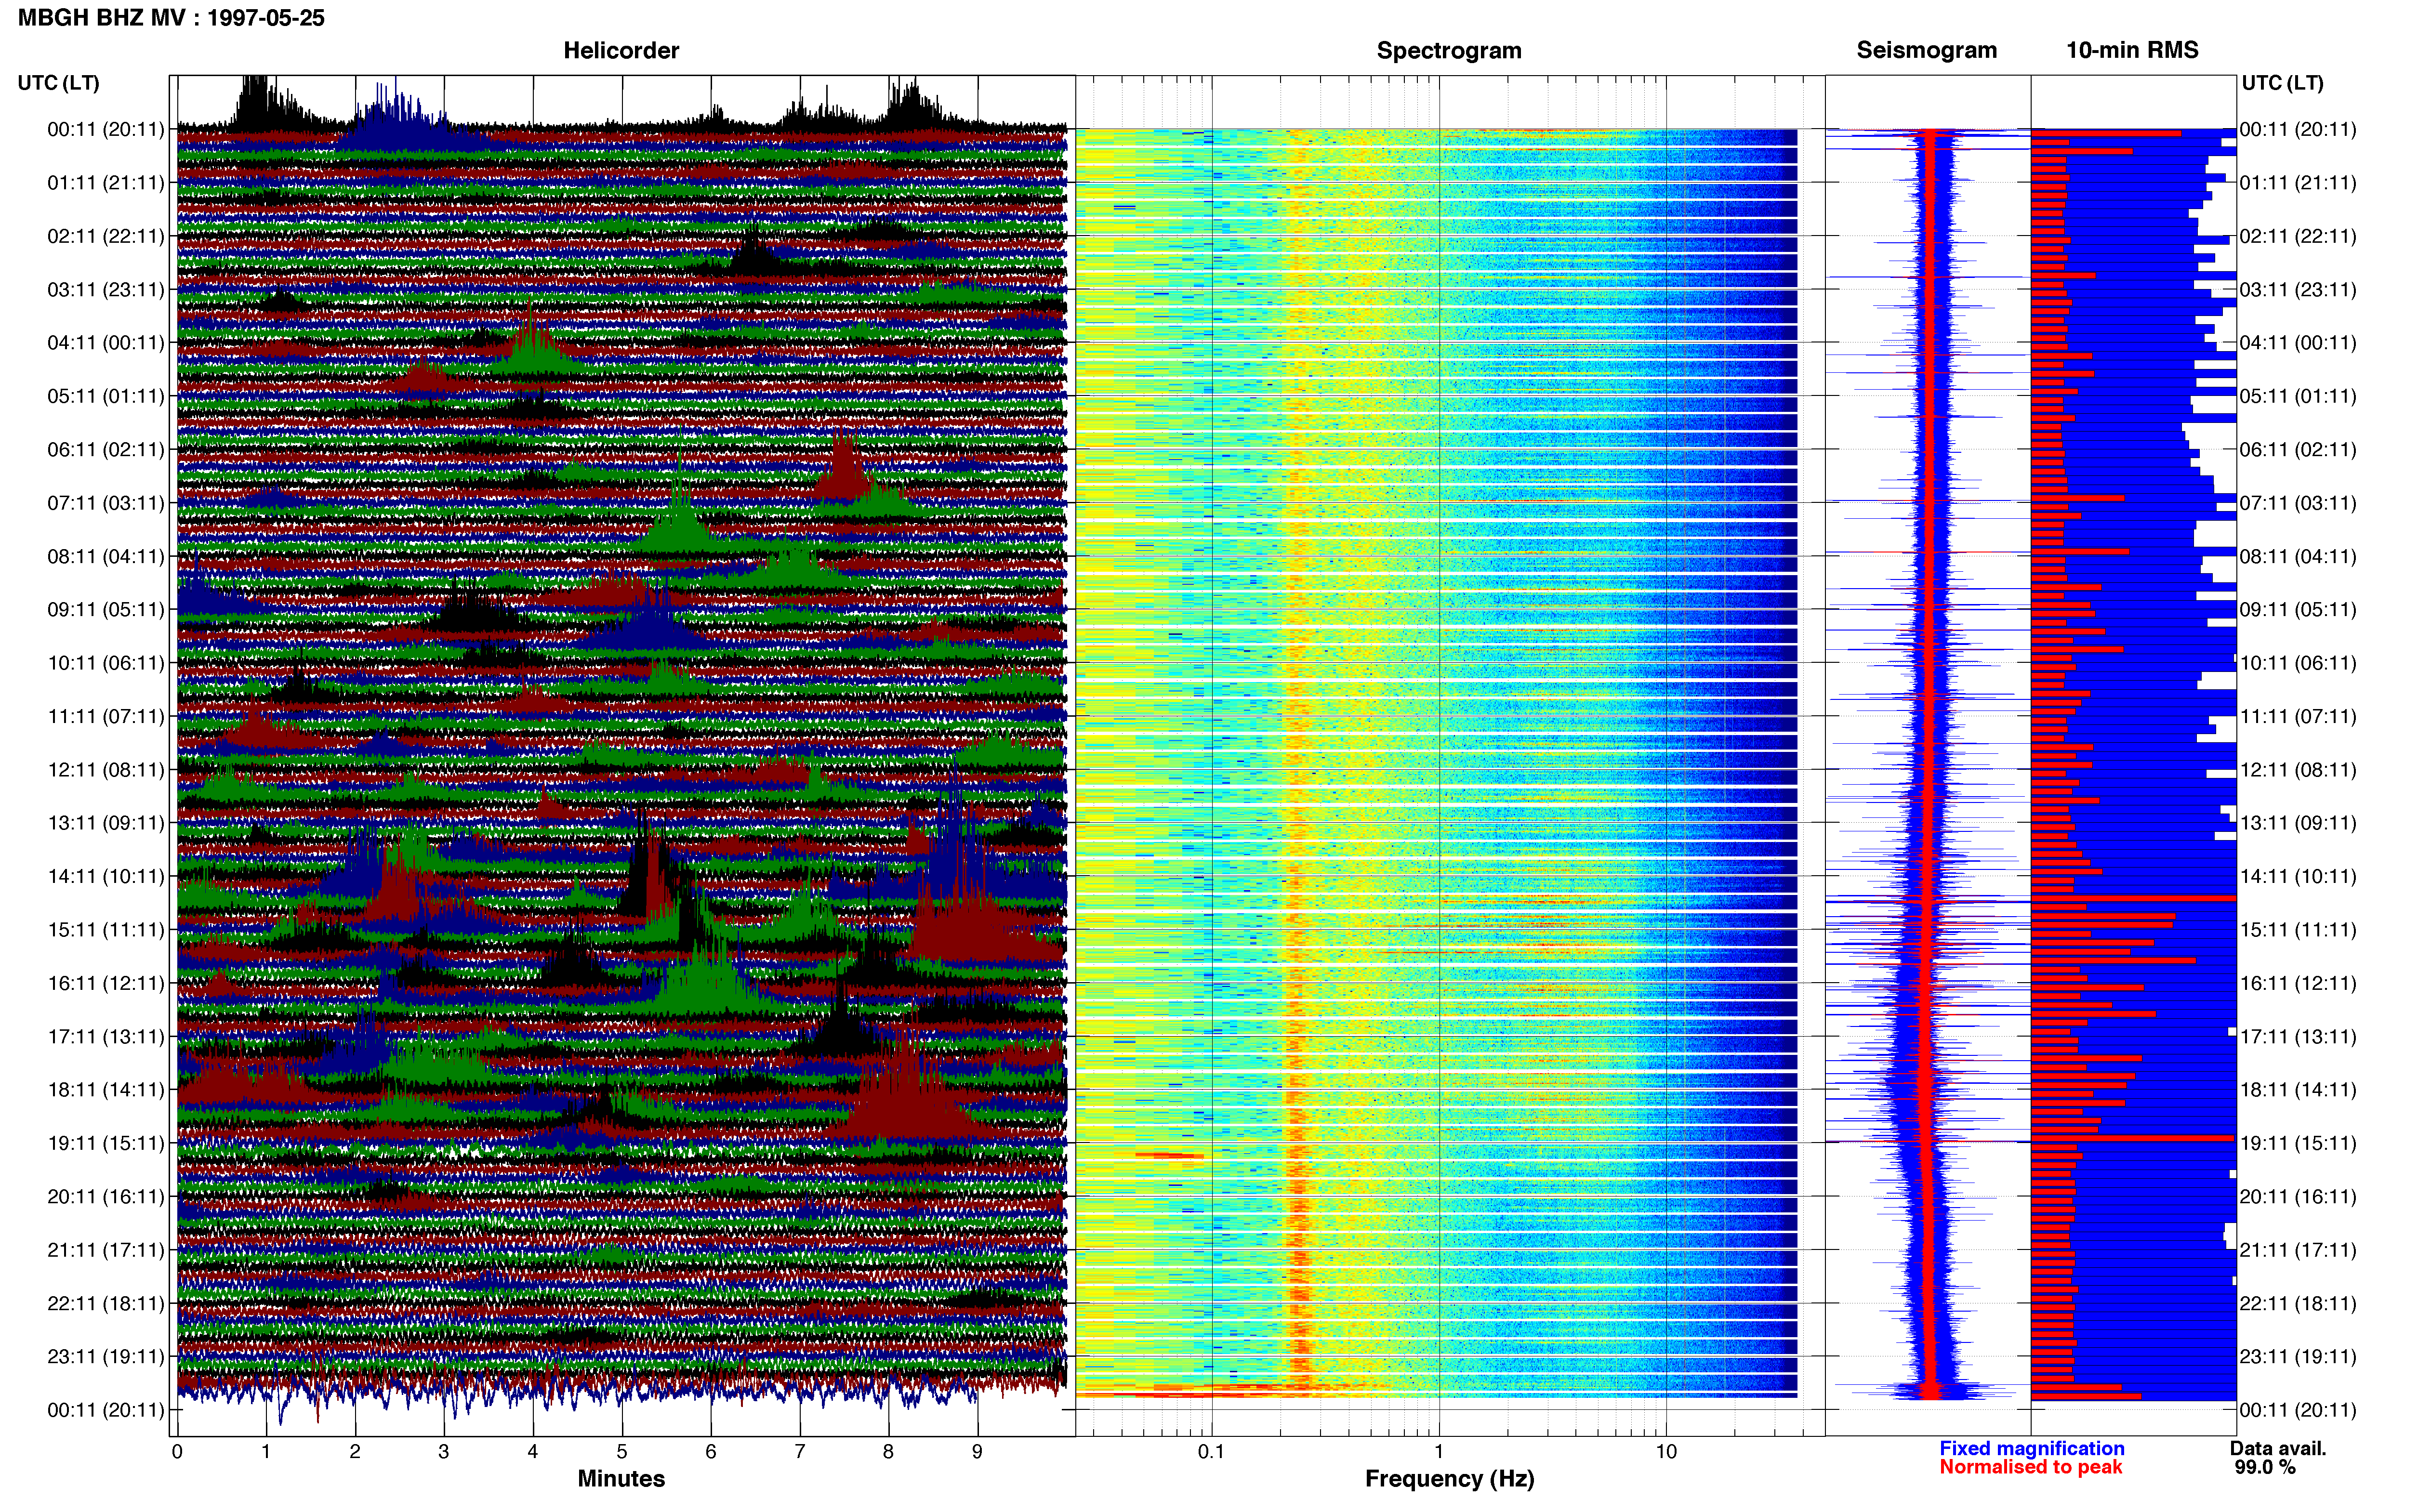Click right-axis time label '13:11 (09:11)'
2418x1512 pixels.
(x=2298, y=823)
